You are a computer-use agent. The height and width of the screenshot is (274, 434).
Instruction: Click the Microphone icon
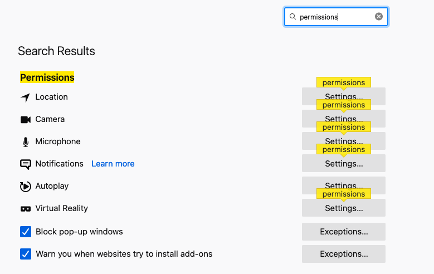(x=26, y=142)
